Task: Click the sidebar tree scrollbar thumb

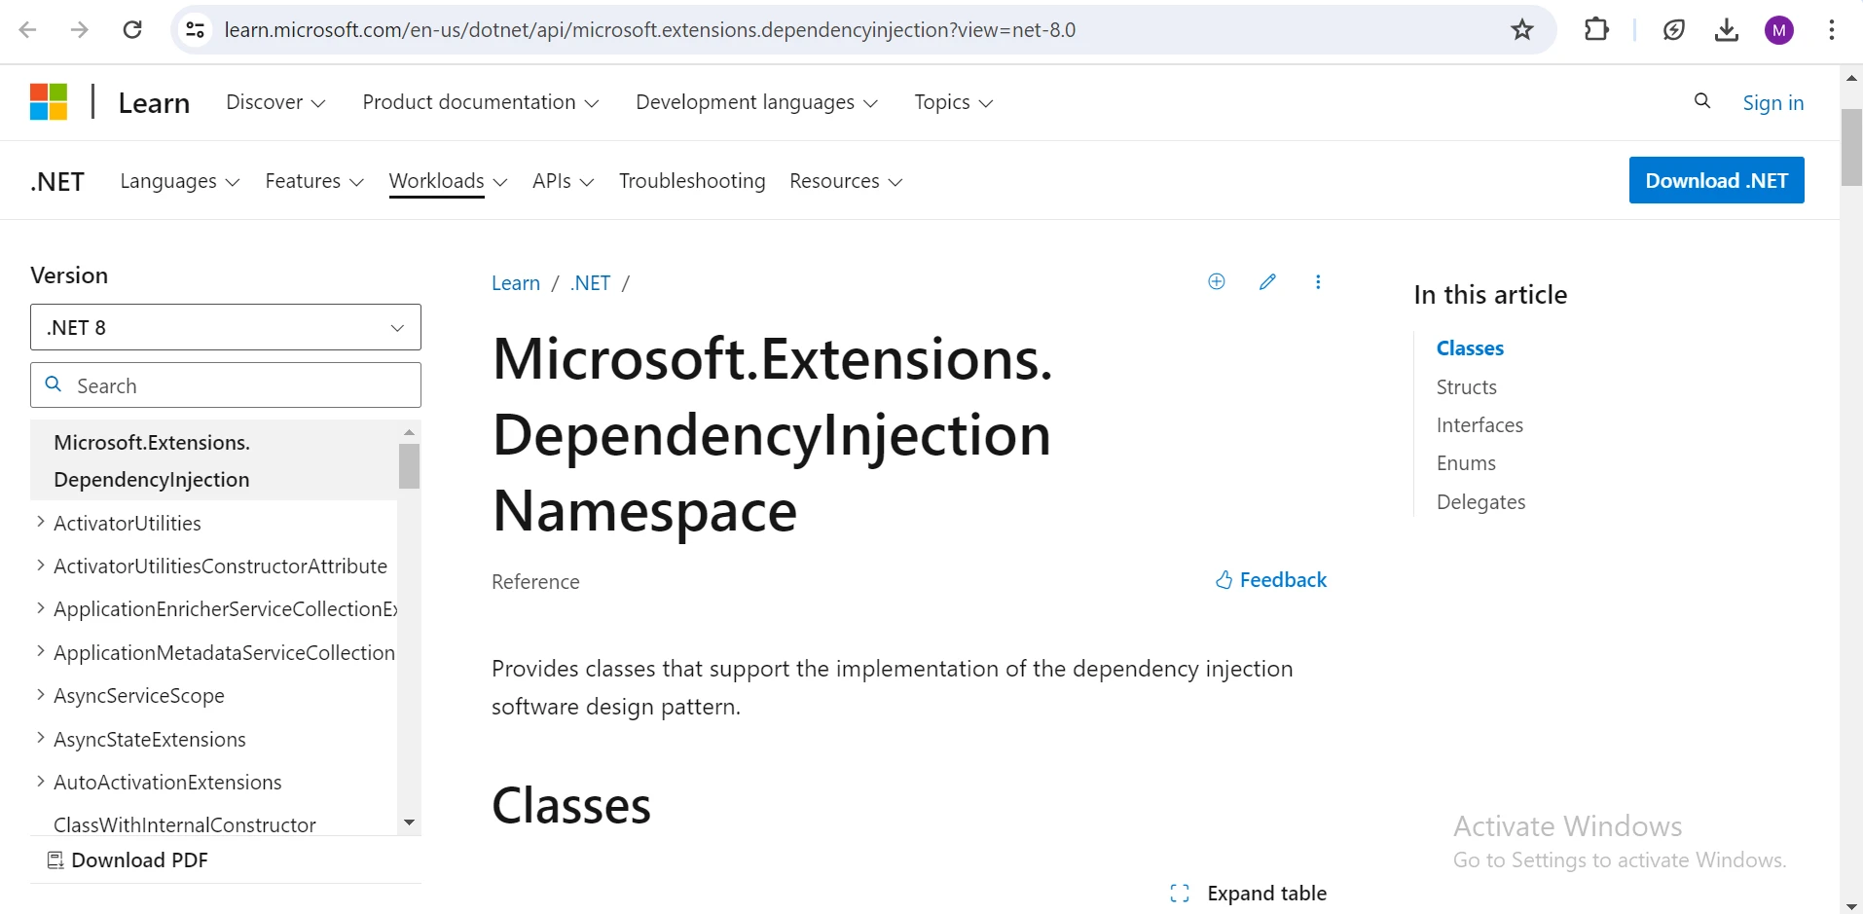Action: tap(409, 466)
